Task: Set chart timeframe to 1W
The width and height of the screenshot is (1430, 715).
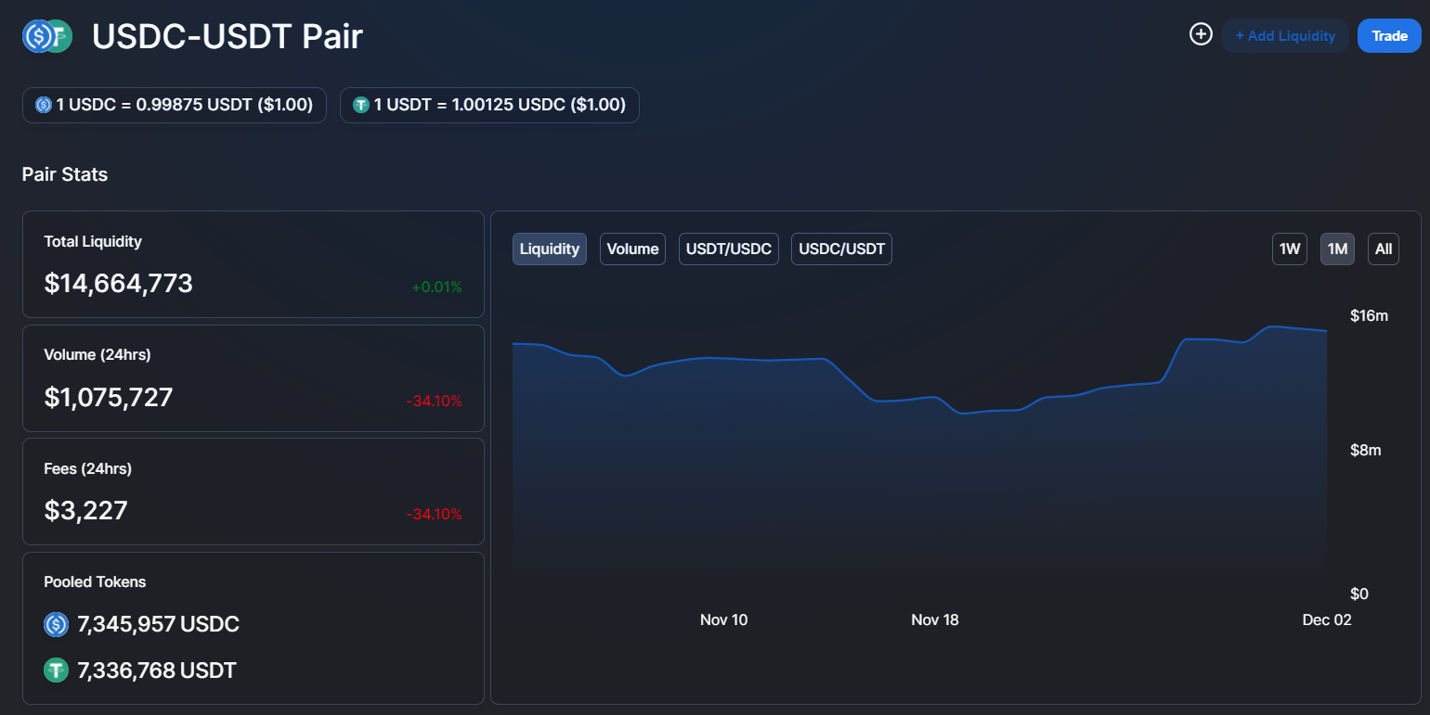Action: click(1290, 249)
